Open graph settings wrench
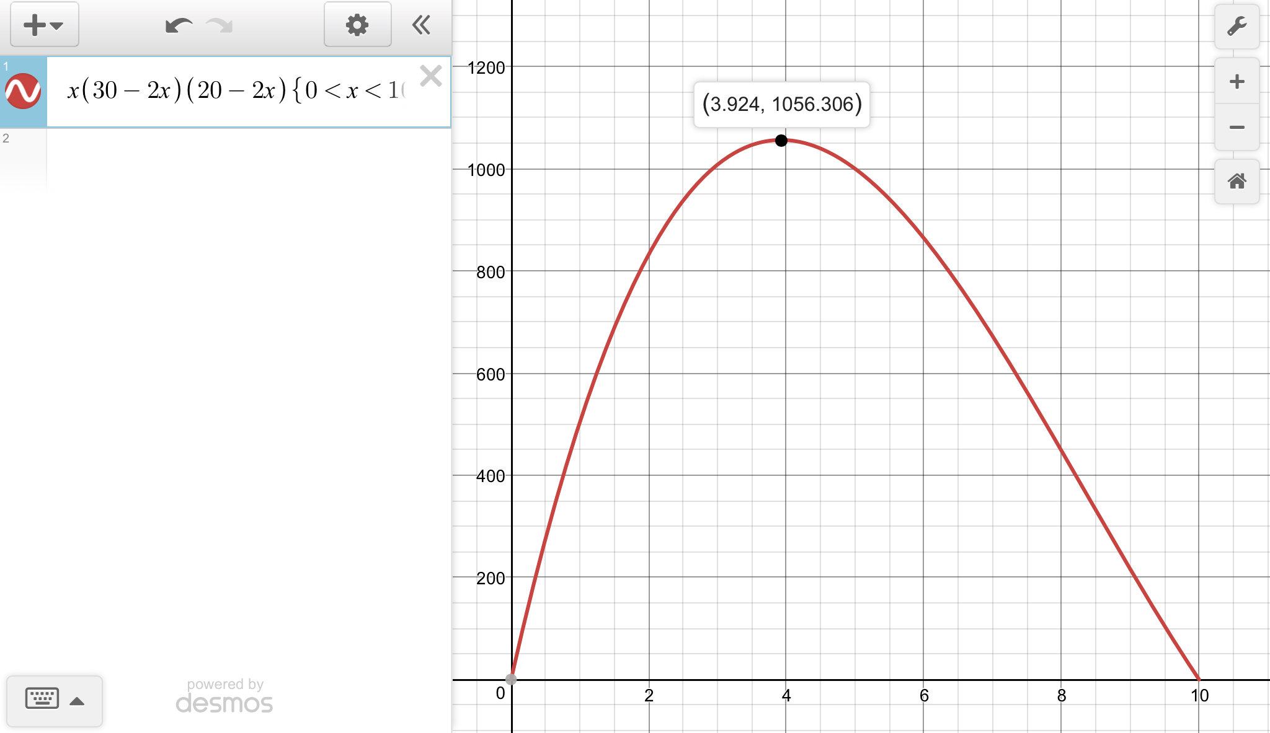1270x733 pixels. tap(1237, 27)
